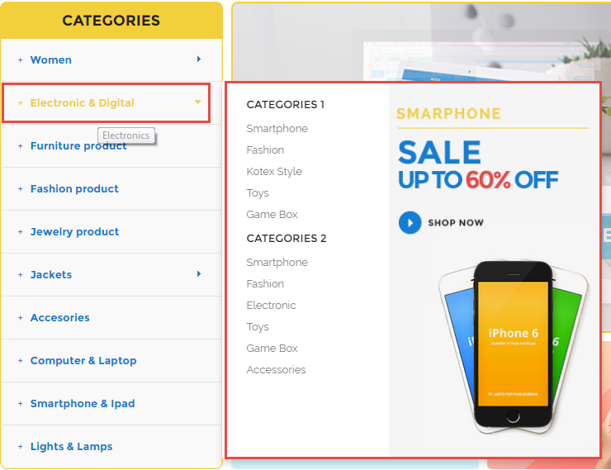Image resolution: width=611 pixels, height=470 pixels.
Task: Expand the Jackets submenu arrow
Action: 199,273
